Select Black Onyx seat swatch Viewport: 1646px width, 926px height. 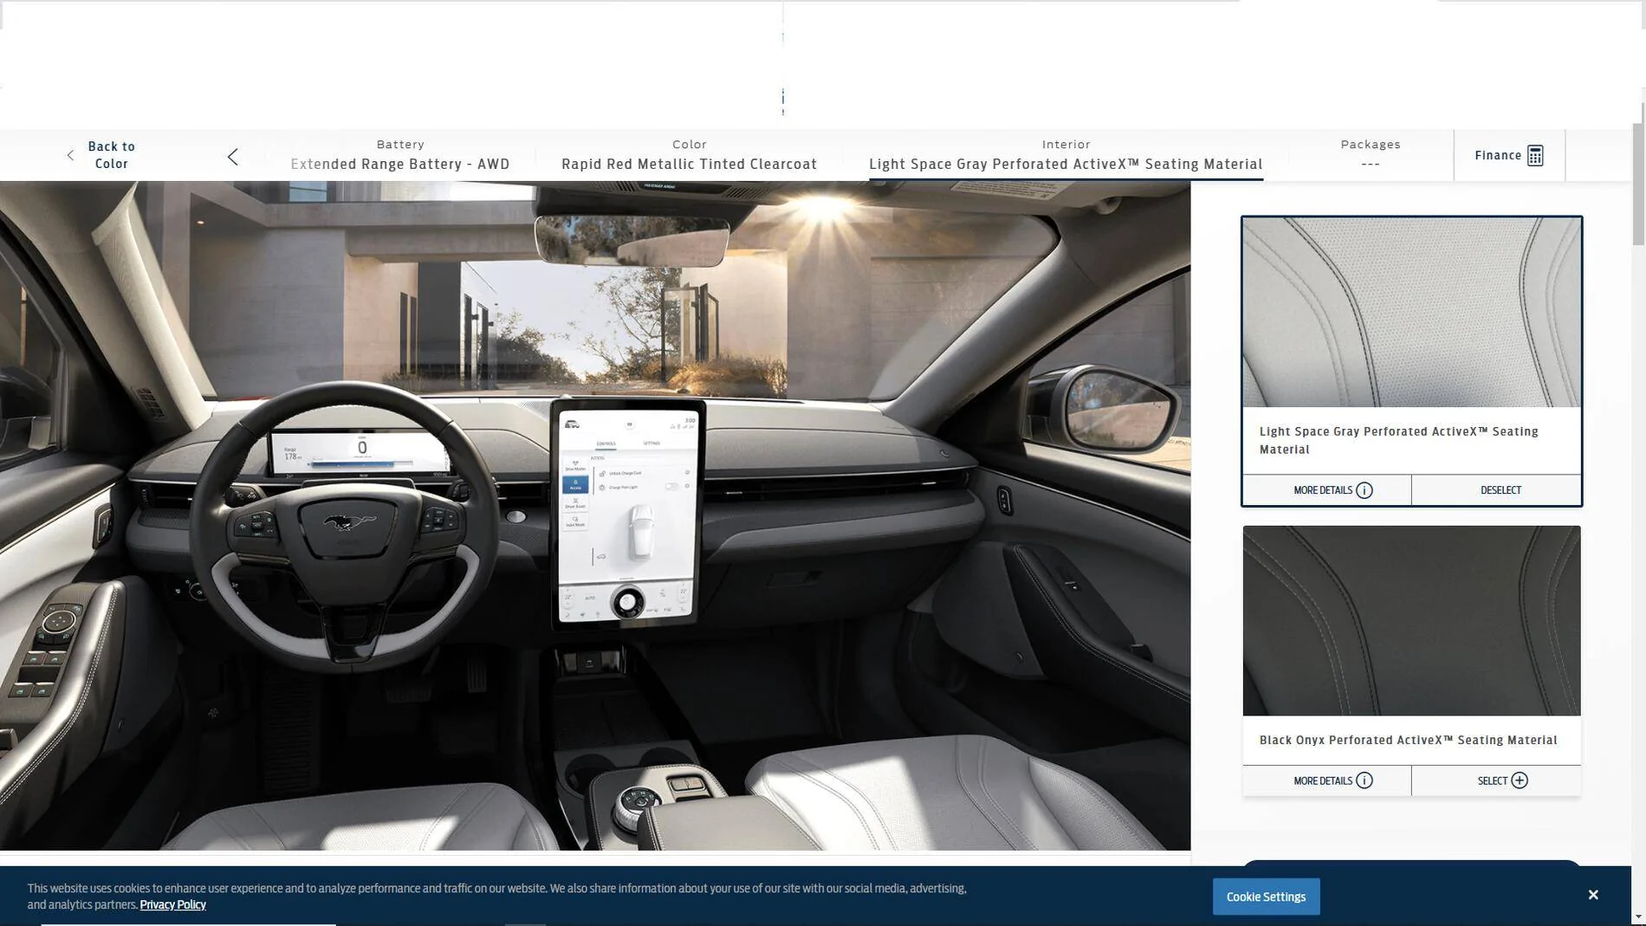pos(1411,621)
